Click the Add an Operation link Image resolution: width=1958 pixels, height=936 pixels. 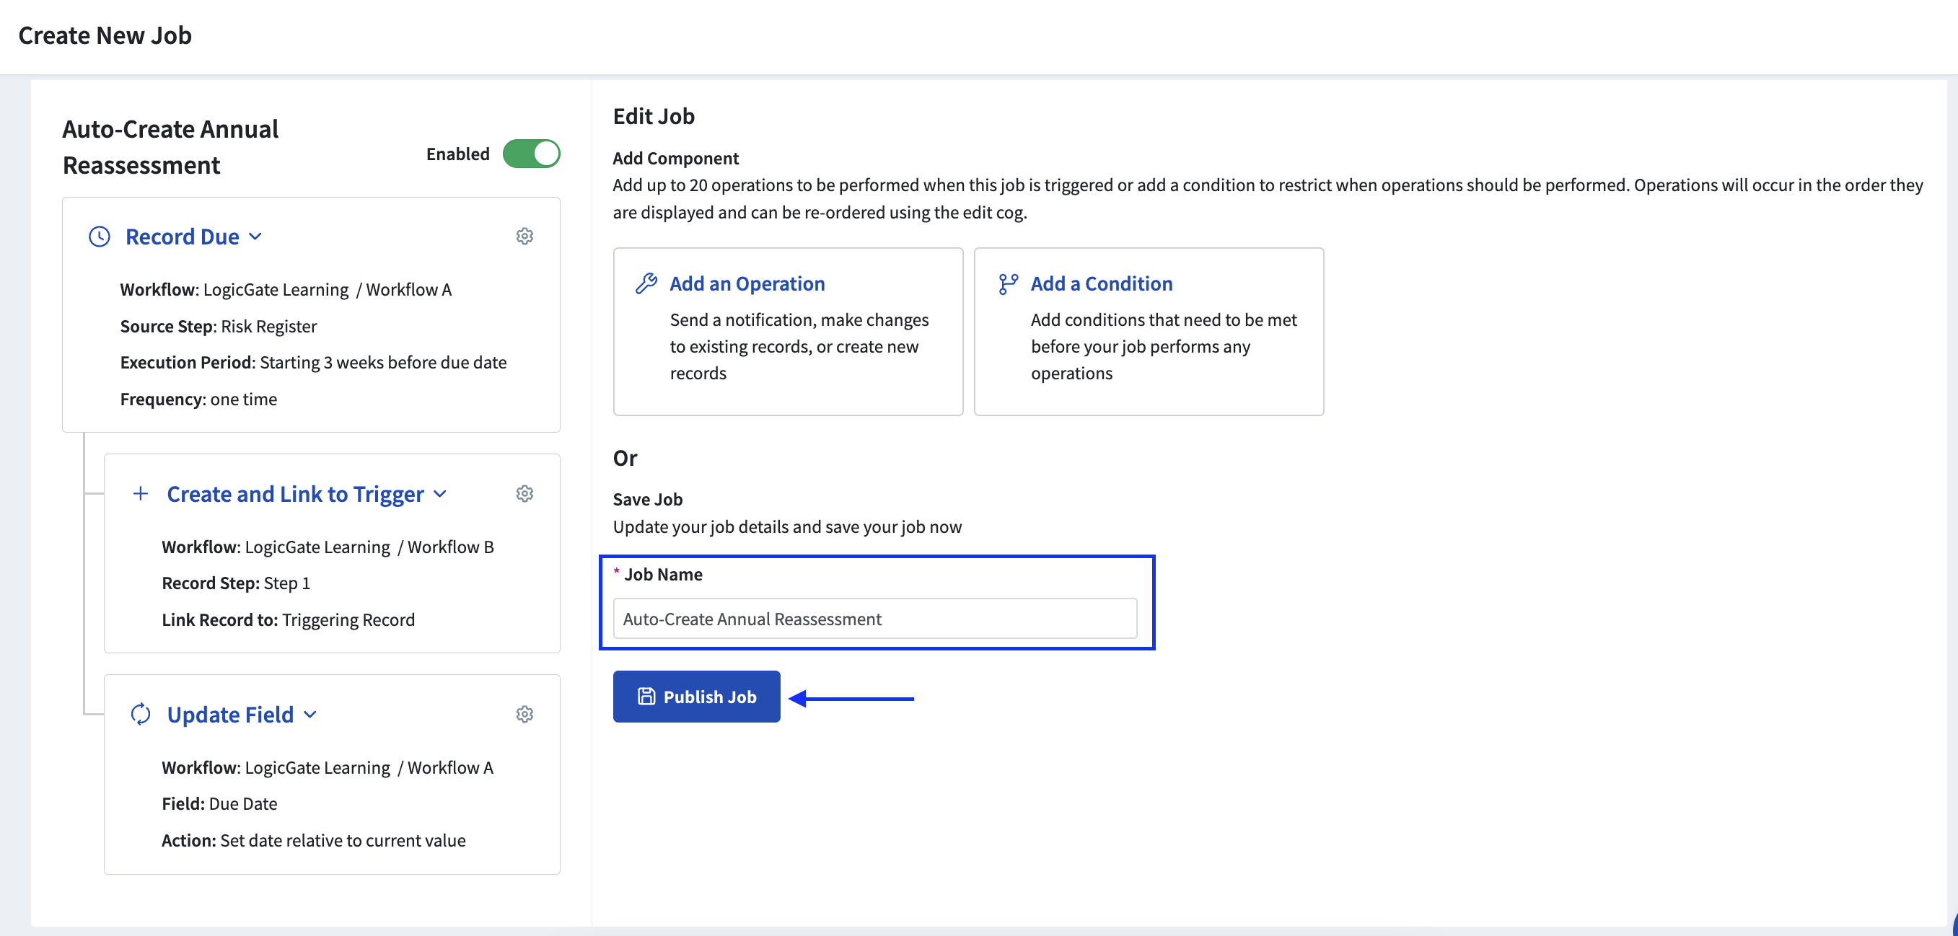[747, 283]
